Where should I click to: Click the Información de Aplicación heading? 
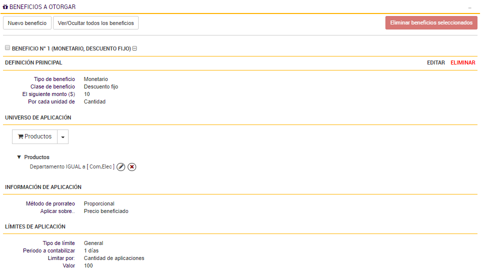pyautogui.click(x=43, y=187)
